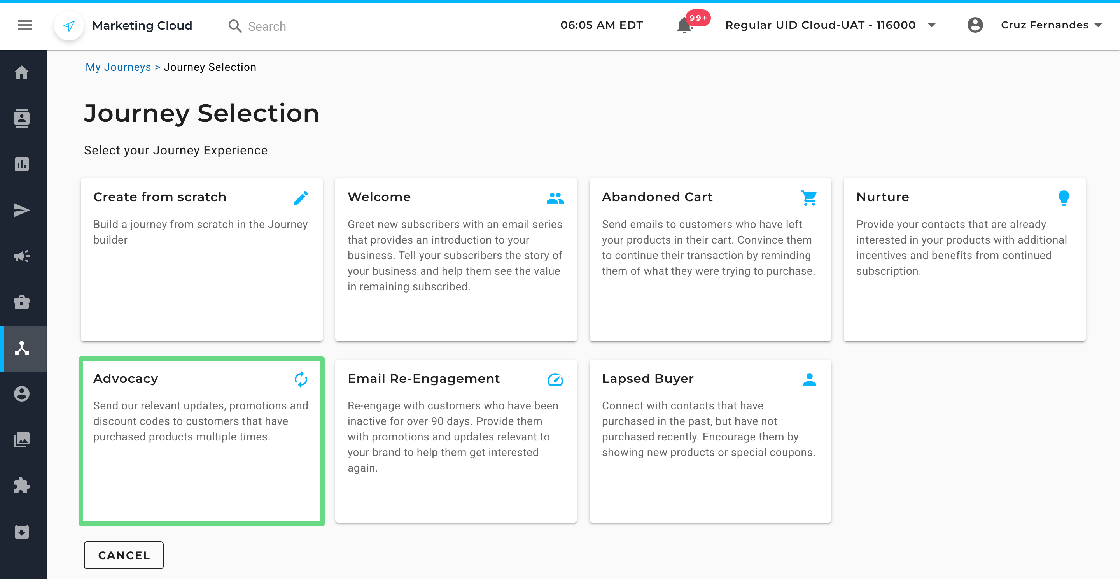The width and height of the screenshot is (1120, 579).
Task: Click the Welcome card description text
Action: 455,255
